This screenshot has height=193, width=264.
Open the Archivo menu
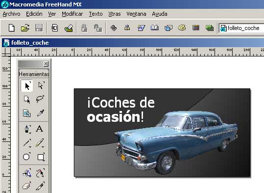point(11,14)
